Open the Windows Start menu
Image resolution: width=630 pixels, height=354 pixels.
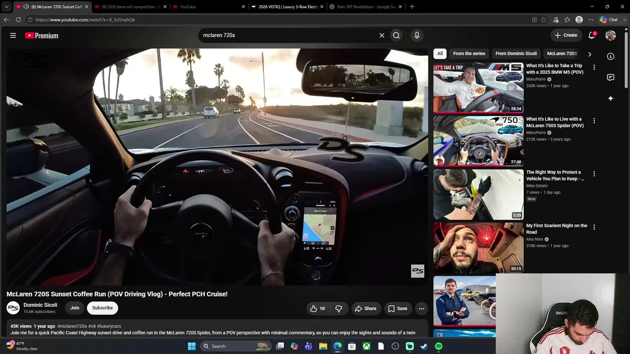(x=191, y=346)
